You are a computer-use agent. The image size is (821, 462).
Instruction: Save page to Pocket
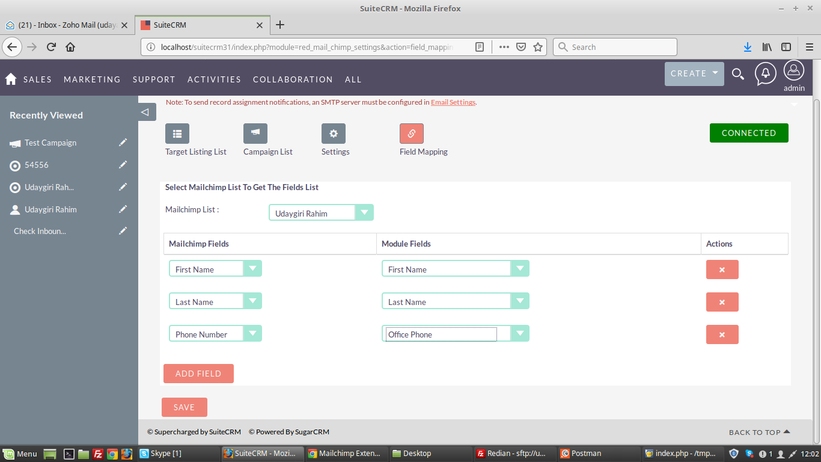521,47
